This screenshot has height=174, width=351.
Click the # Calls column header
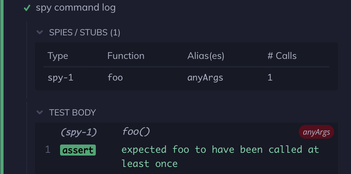pos(282,56)
